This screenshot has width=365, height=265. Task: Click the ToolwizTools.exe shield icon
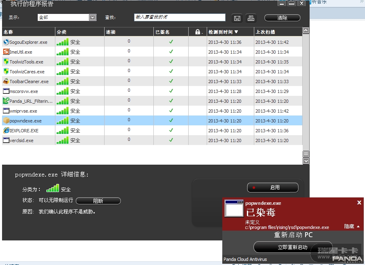coord(6,61)
